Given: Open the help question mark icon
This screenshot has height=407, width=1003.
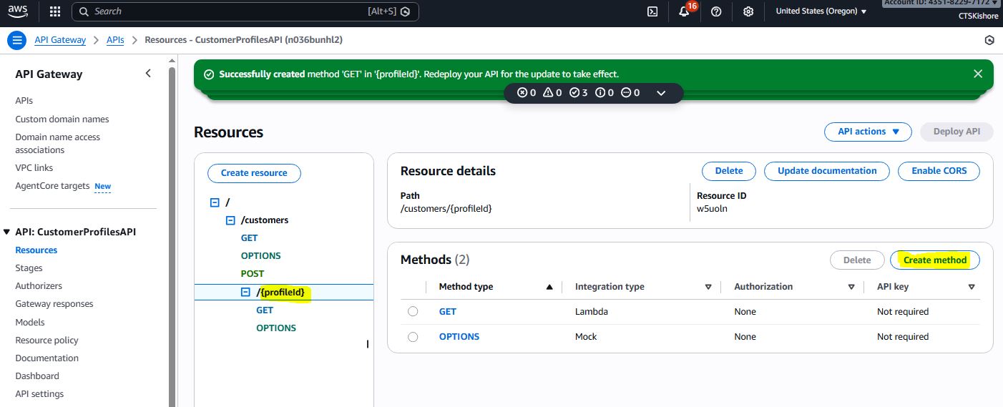Looking at the screenshot, I should [716, 11].
